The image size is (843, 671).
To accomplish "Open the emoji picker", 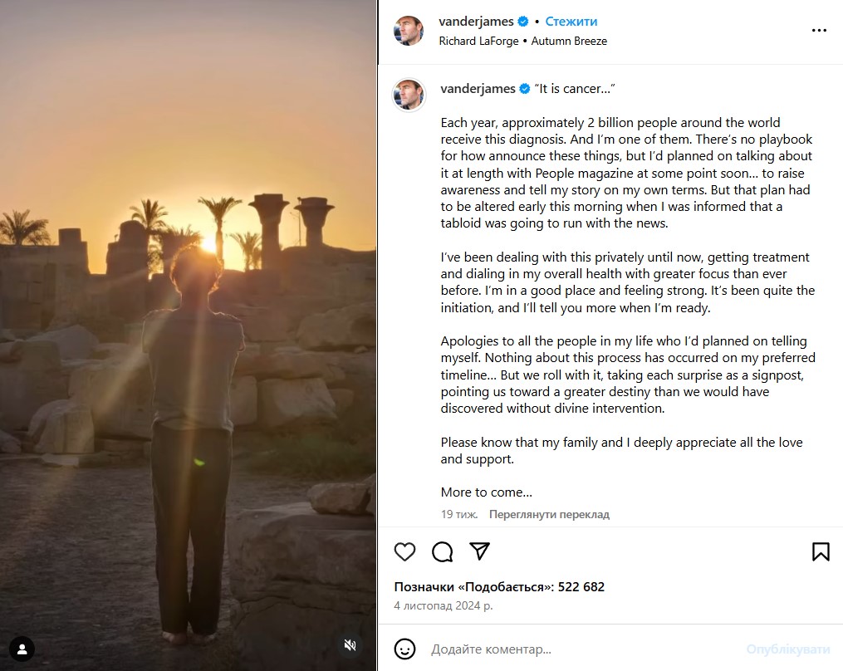I will click(404, 649).
